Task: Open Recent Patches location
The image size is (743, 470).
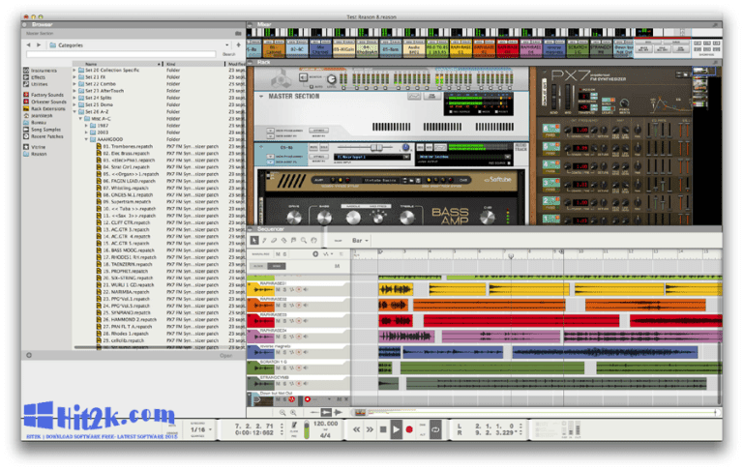Action: click(x=44, y=136)
